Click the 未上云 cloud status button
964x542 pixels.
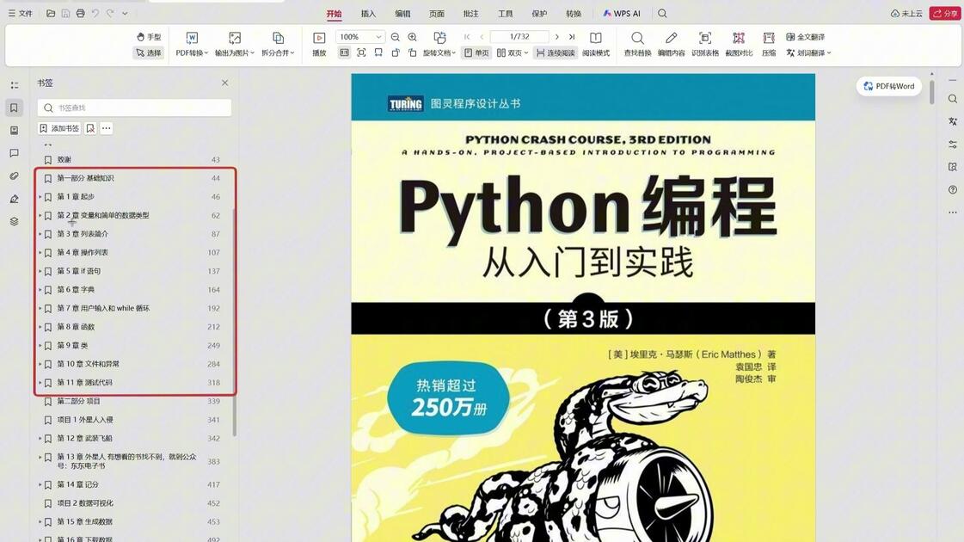(907, 13)
